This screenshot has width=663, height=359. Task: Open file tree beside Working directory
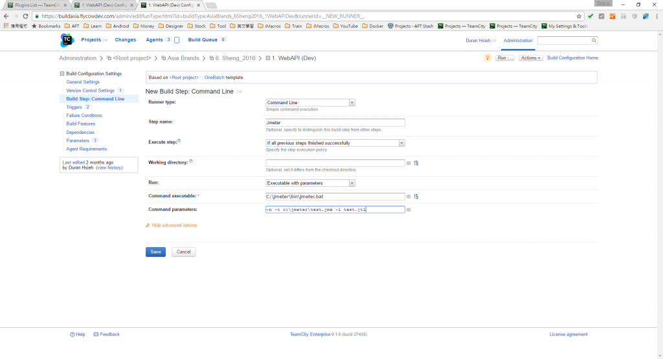tap(416, 163)
